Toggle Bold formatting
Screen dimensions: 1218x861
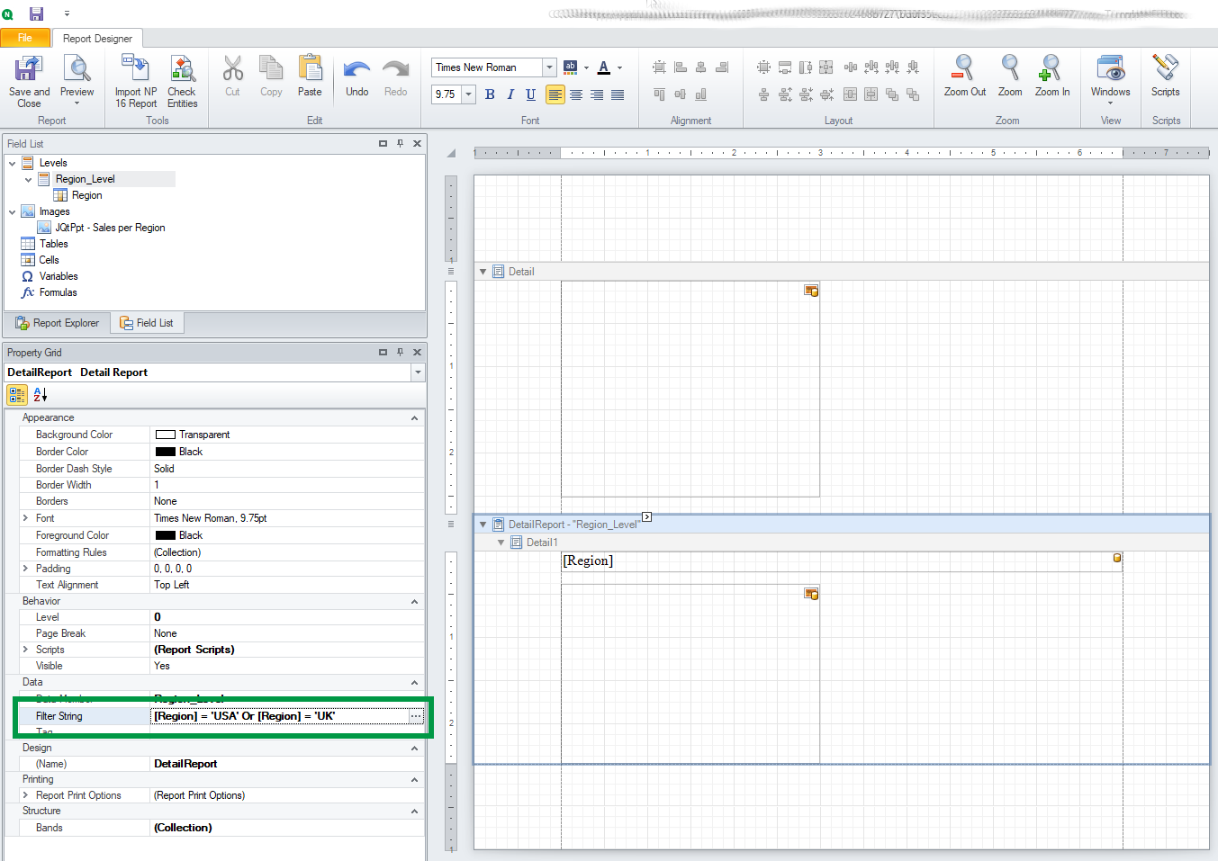(x=490, y=94)
